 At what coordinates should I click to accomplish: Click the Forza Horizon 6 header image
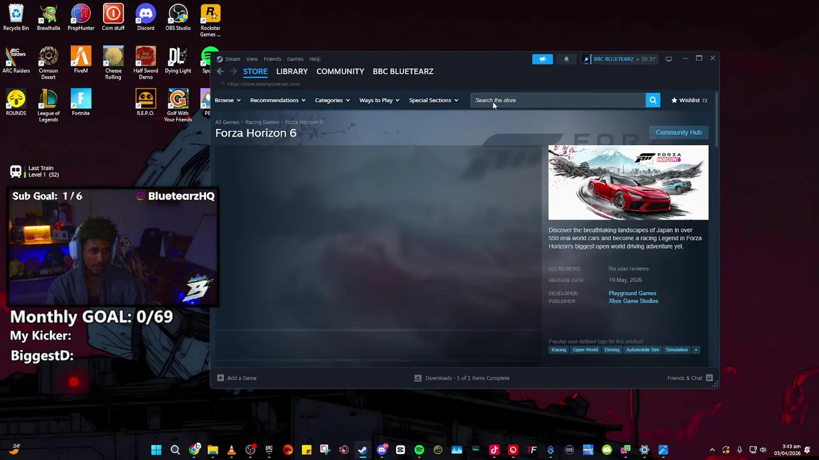[x=628, y=182]
